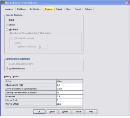Click the Option column header
Screen dimensions: 130x118
point(31,81)
